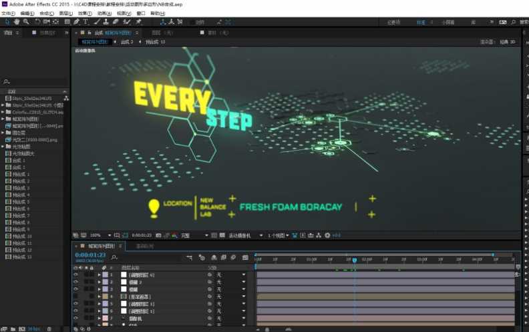Hide layer 1 with its eye icon
Screen dimensions: 529x332
[75, 275]
